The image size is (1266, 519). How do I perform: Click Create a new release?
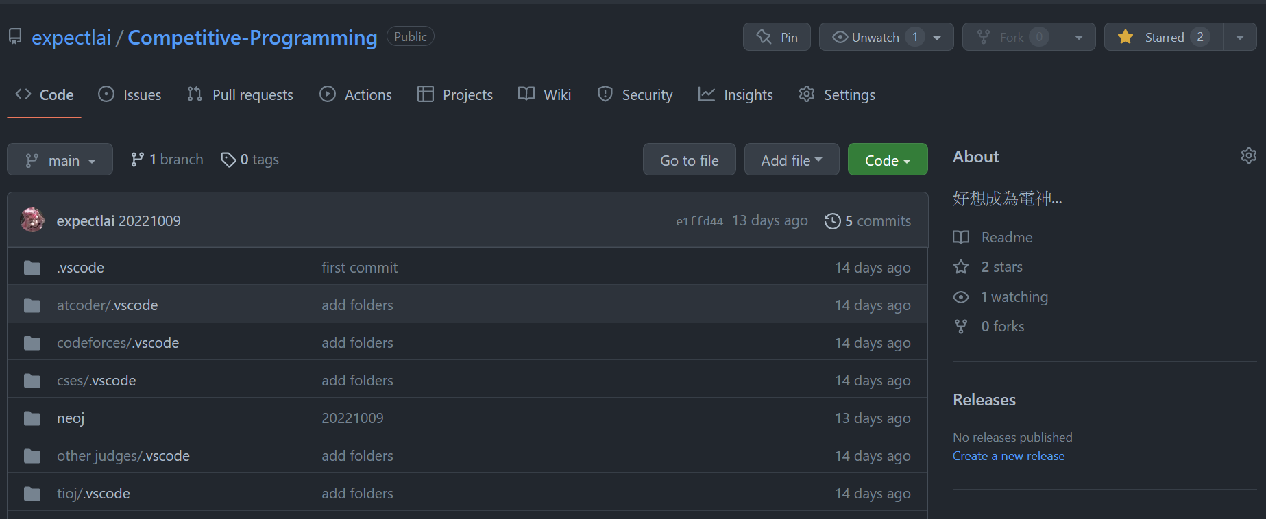(x=1008, y=456)
